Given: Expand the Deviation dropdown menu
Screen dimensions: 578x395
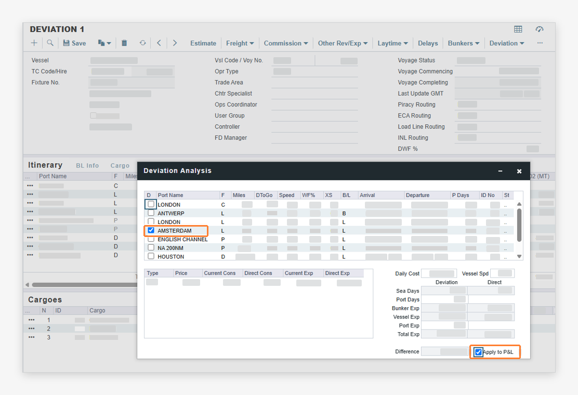Looking at the screenshot, I should point(506,43).
